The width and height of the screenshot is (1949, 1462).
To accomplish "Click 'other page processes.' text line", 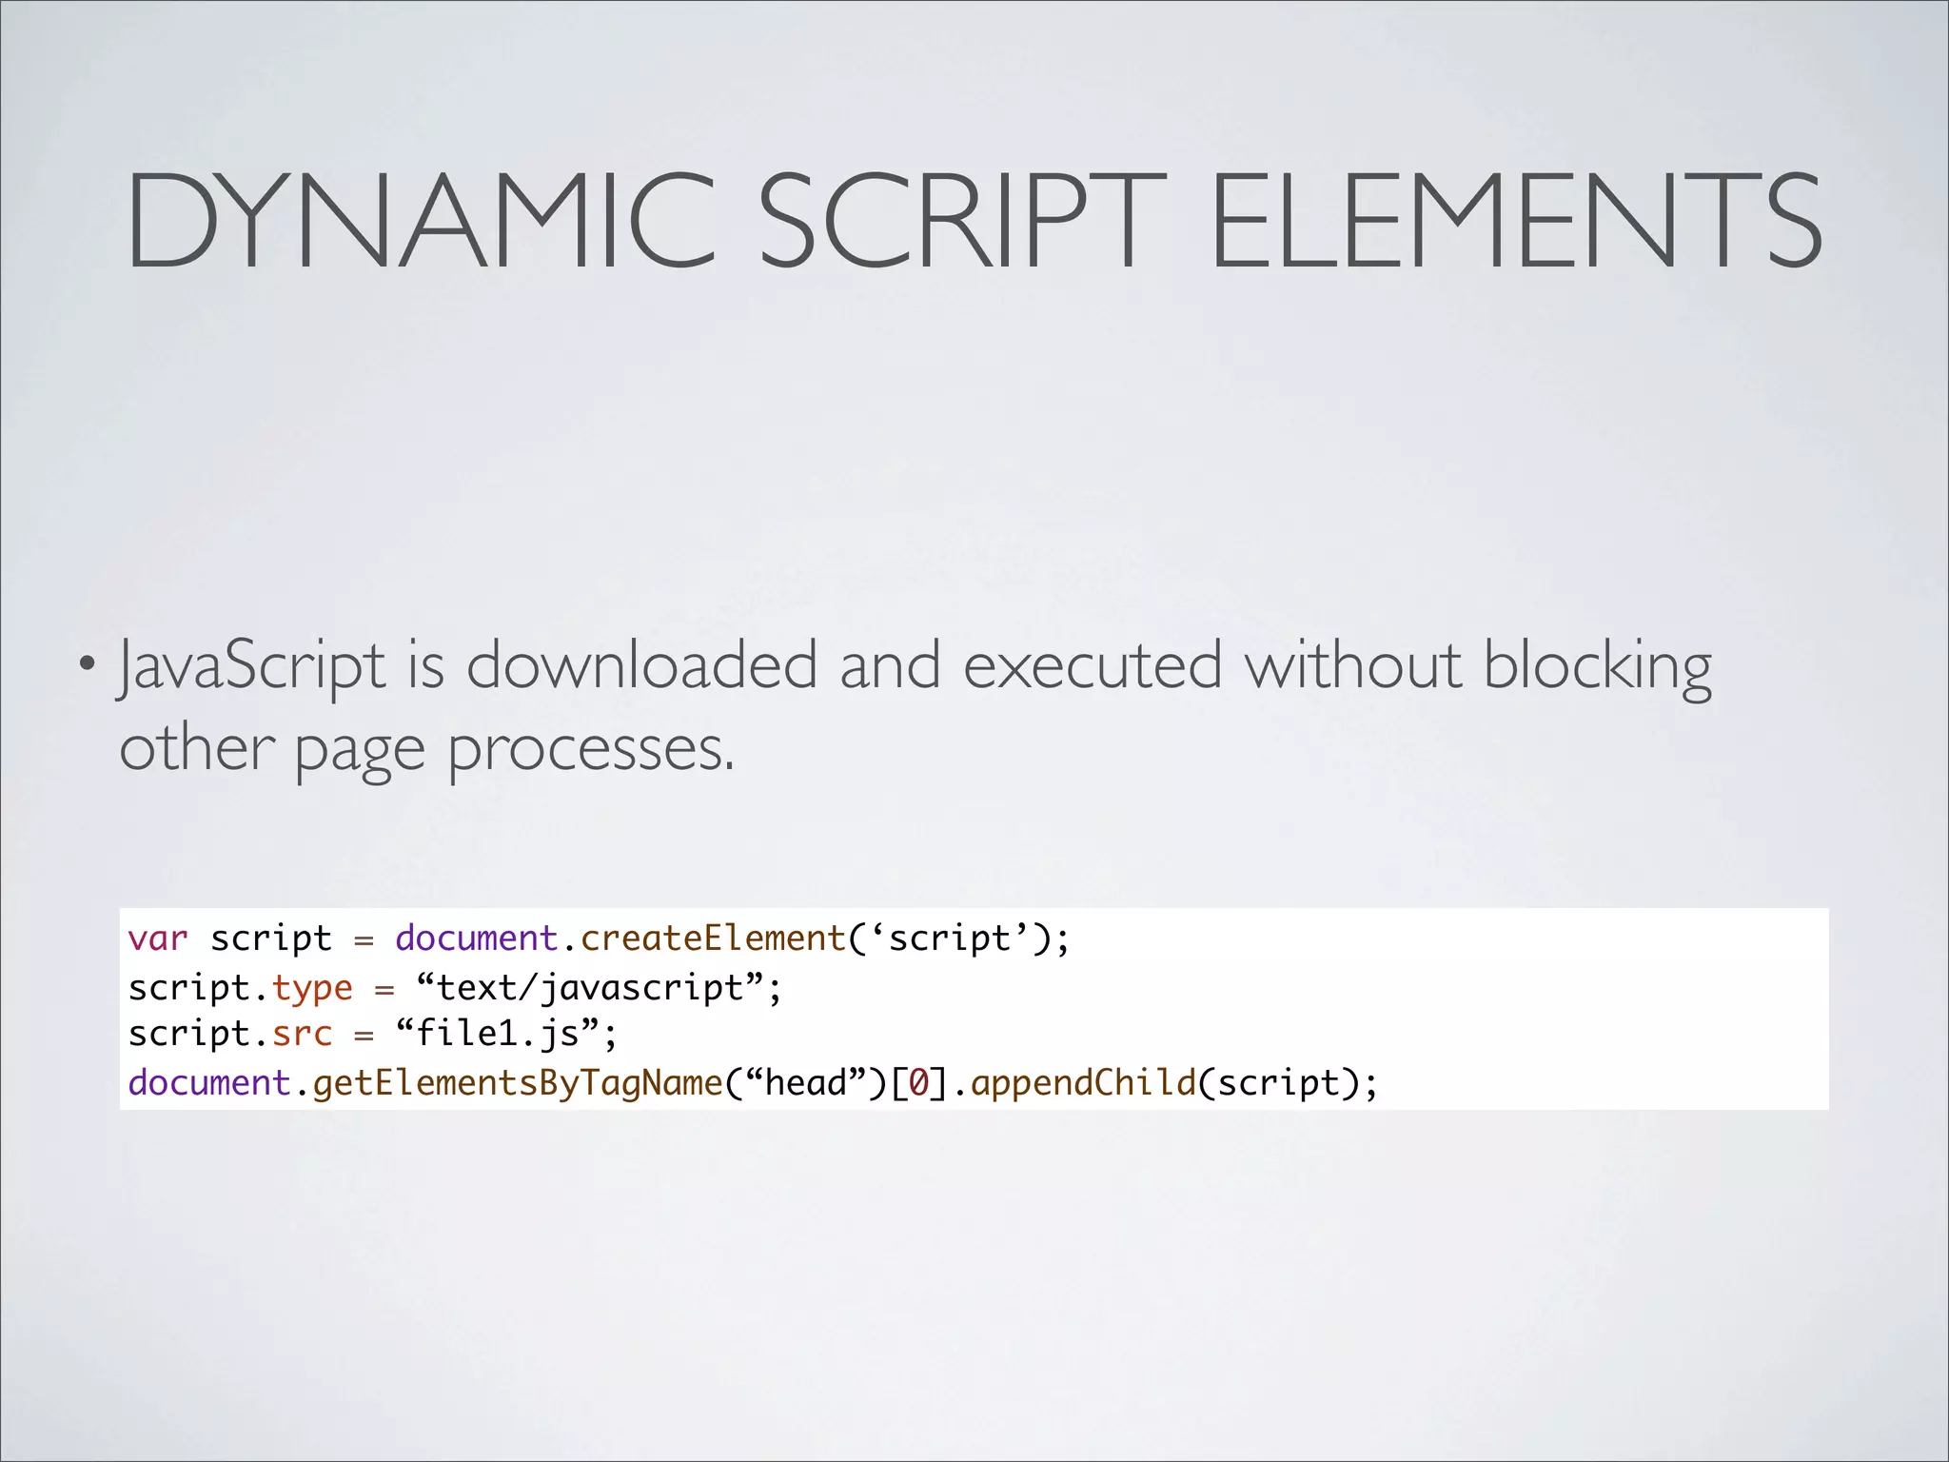I will tap(426, 750).
